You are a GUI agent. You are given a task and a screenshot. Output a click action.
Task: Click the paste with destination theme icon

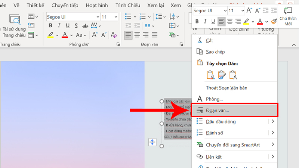pos(210,75)
